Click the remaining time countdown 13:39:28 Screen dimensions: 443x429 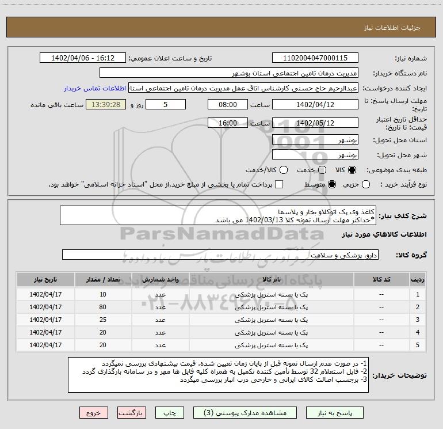coord(106,104)
